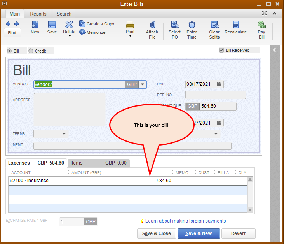Toggle full screen view icon
This screenshot has height=244, width=284.
click(265, 13)
